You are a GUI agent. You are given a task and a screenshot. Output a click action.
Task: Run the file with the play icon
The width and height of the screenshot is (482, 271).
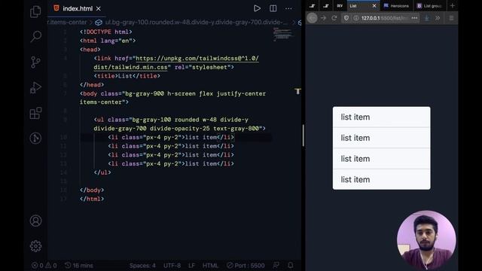pyautogui.click(x=257, y=8)
